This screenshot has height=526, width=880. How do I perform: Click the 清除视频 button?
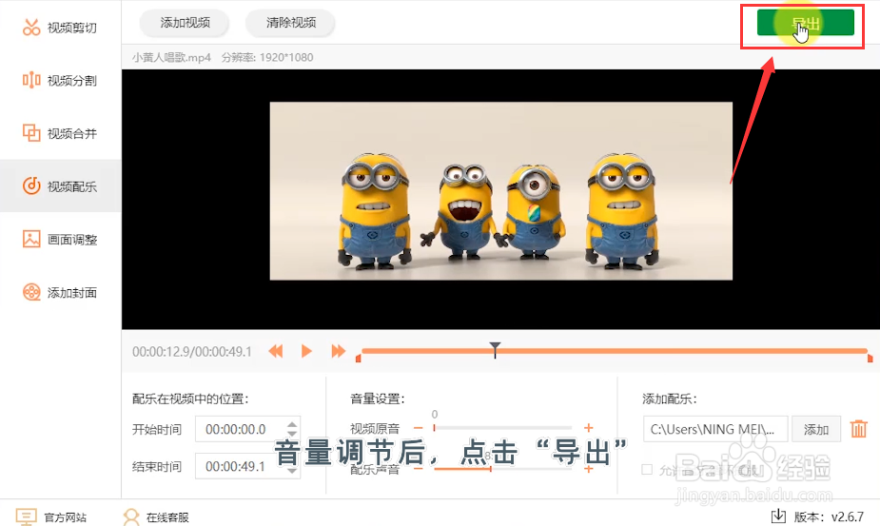[291, 23]
